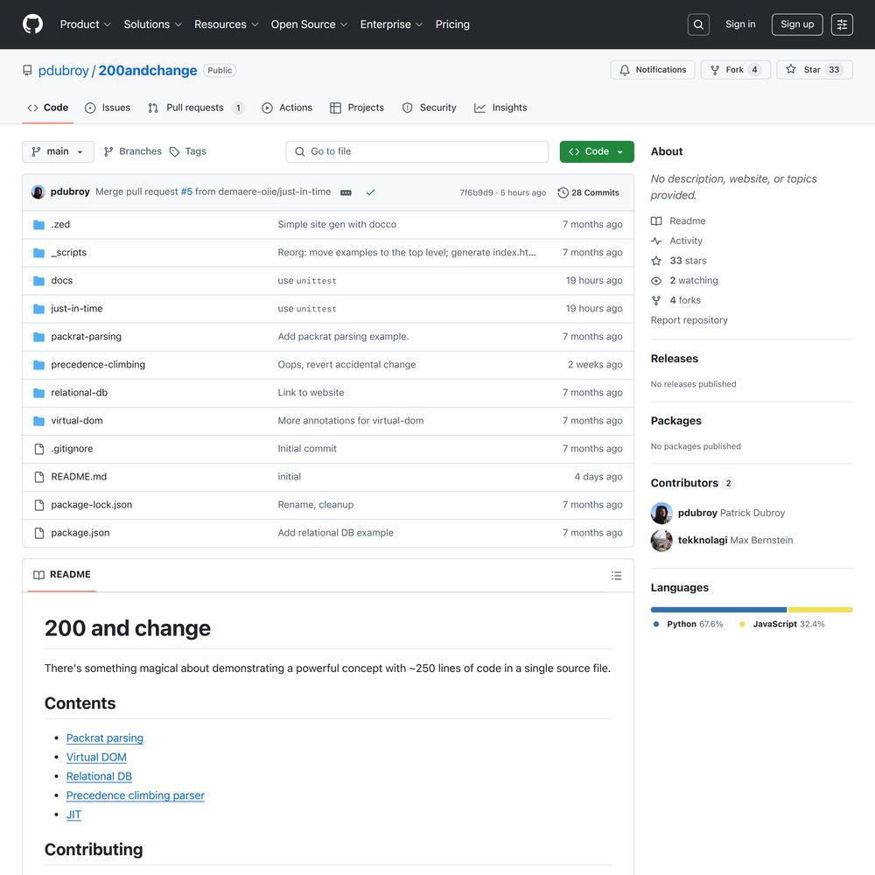Open the Projects tab

coord(357,108)
